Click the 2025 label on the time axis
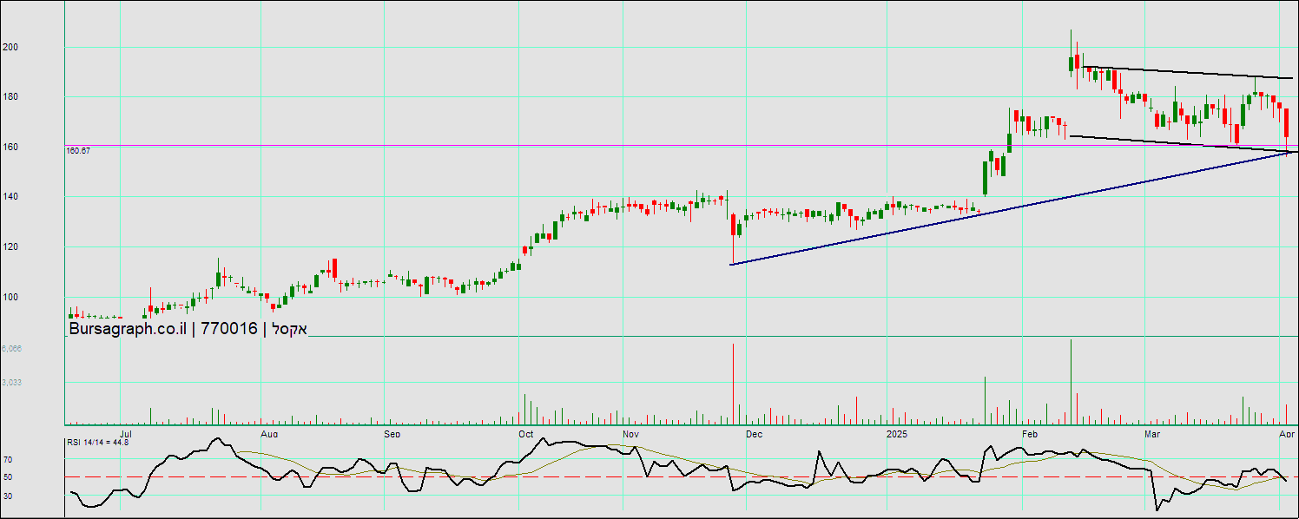The width and height of the screenshot is (1299, 519). (x=897, y=433)
